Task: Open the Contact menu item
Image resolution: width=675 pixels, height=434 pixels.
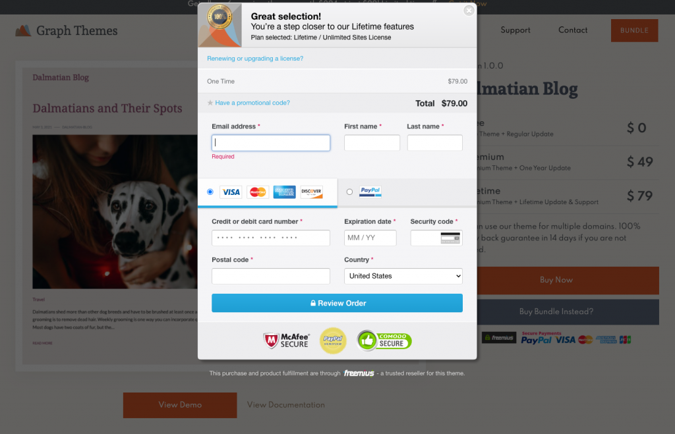Action: tap(573, 30)
